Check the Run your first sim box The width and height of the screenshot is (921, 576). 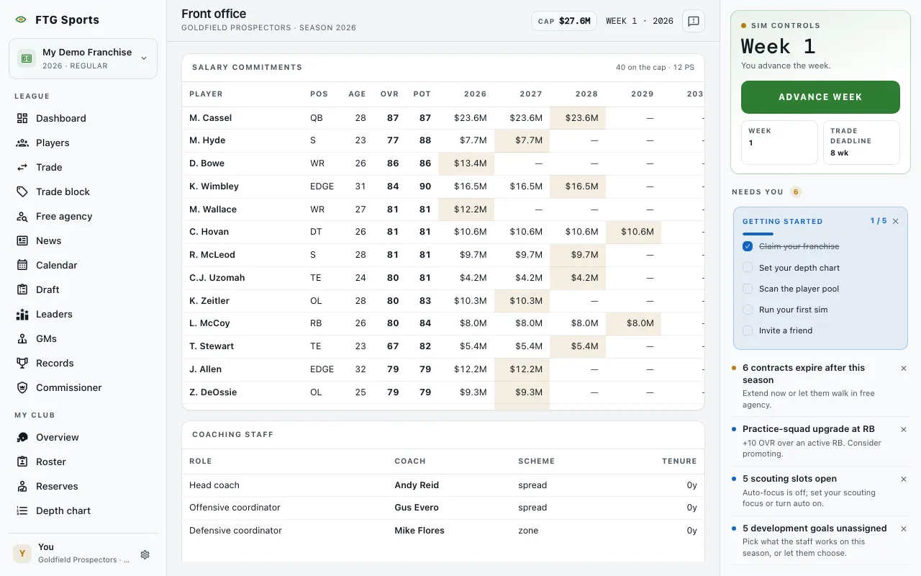[x=748, y=310]
